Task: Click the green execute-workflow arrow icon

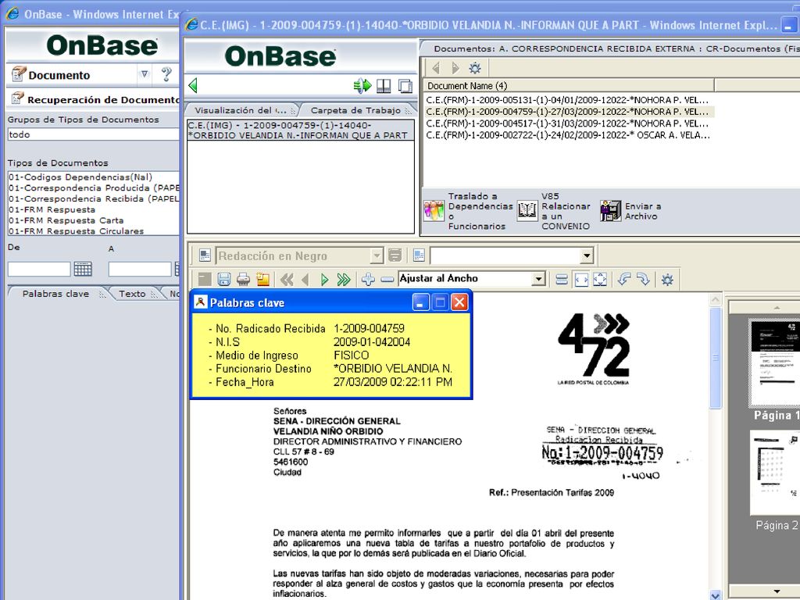Action: click(362, 86)
